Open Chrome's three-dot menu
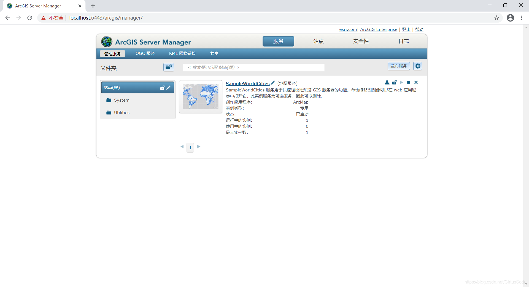 pyautogui.click(x=521, y=18)
